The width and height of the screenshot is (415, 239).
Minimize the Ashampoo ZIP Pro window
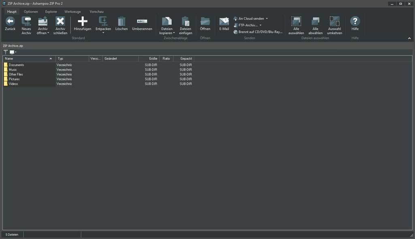point(392,4)
